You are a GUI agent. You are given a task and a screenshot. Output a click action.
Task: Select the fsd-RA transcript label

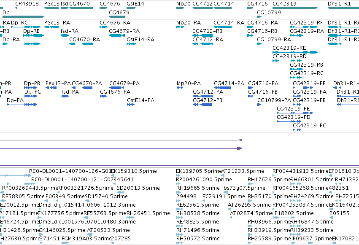[x=69, y=31]
